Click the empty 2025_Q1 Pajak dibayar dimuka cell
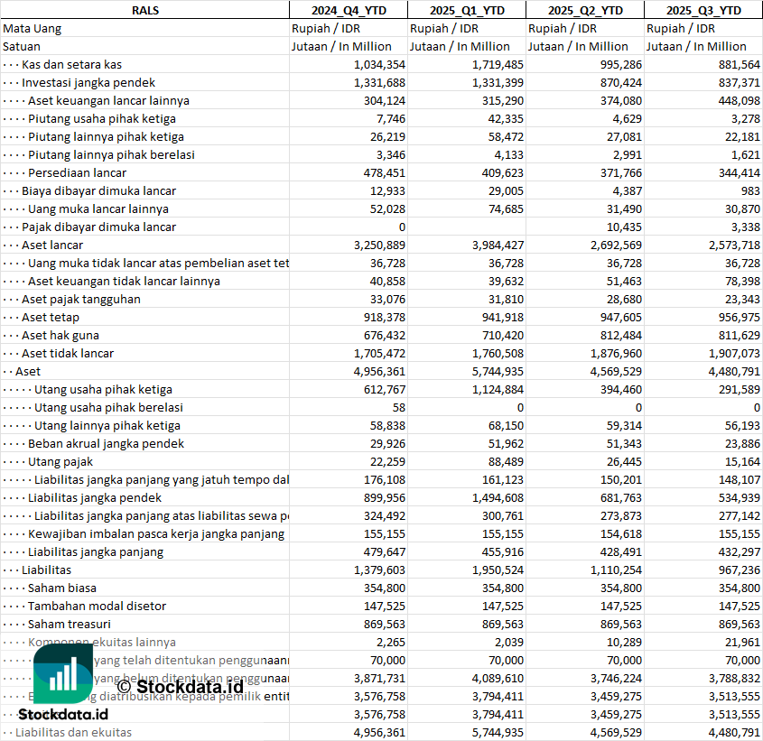The width and height of the screenshot is (763, 741). (467, 227)
